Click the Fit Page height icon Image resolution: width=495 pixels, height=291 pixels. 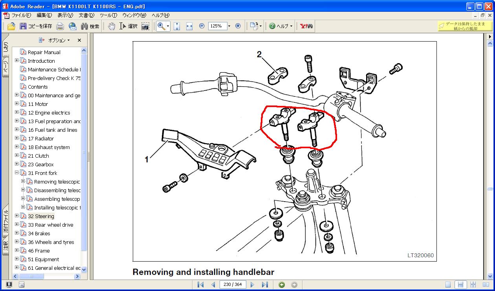[x=177, y=26]
